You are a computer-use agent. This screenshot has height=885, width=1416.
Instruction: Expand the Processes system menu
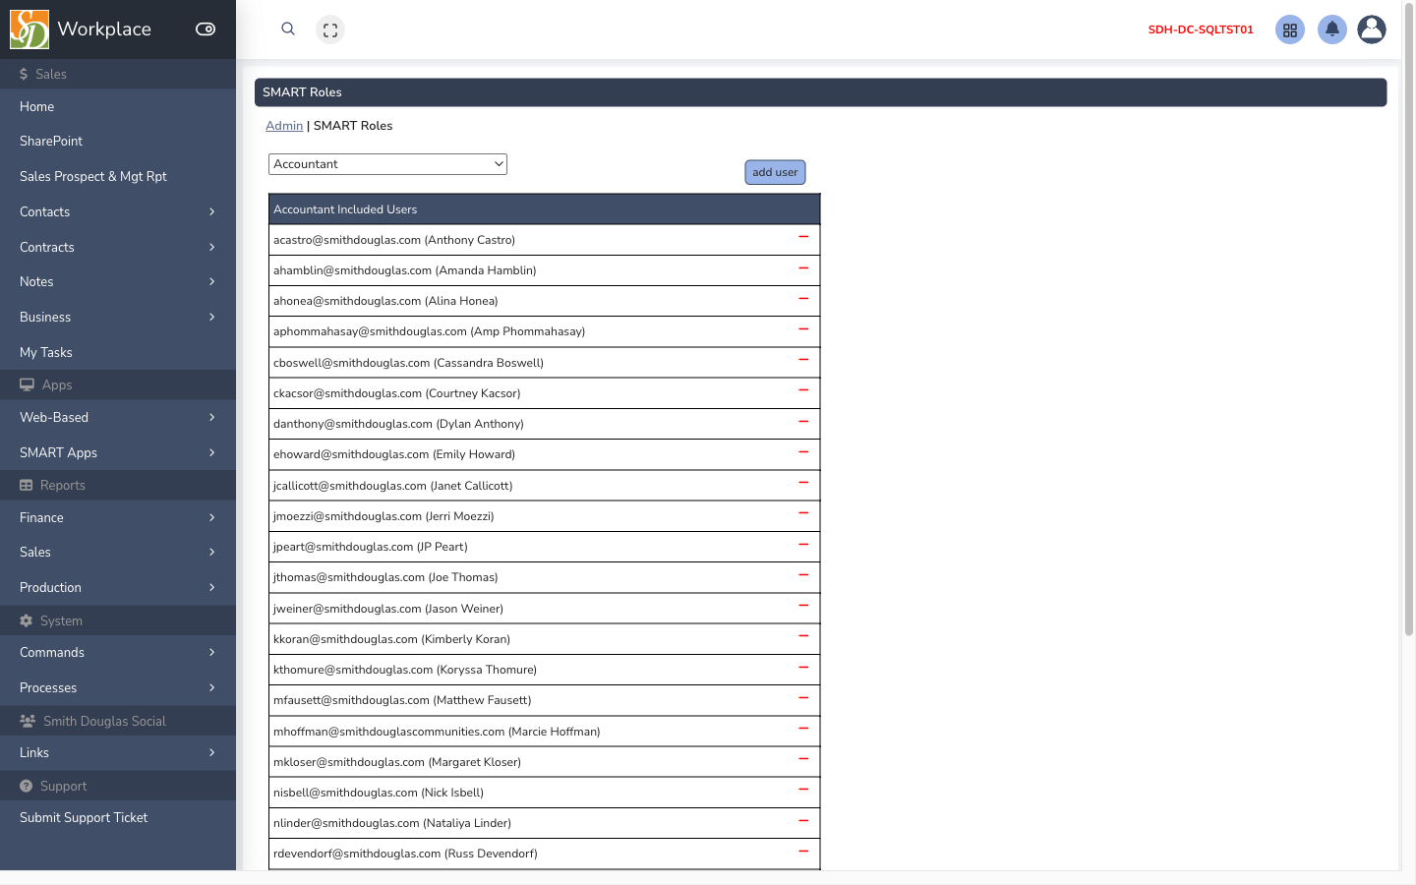118,687
